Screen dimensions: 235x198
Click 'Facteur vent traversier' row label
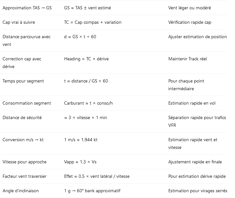pyautogui.click(x=25, y=176)
